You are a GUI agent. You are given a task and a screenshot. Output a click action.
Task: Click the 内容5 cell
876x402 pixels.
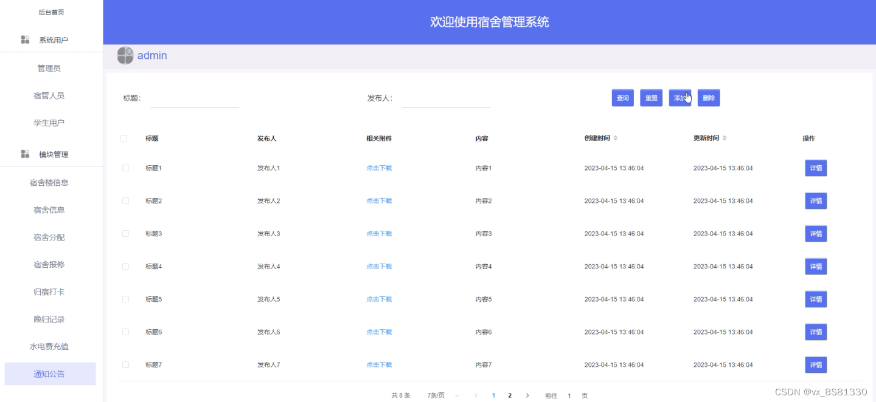[484, 299]
